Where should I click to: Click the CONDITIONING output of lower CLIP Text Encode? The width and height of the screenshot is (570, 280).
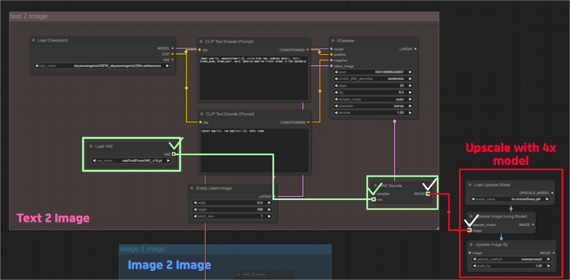point(308,122)
